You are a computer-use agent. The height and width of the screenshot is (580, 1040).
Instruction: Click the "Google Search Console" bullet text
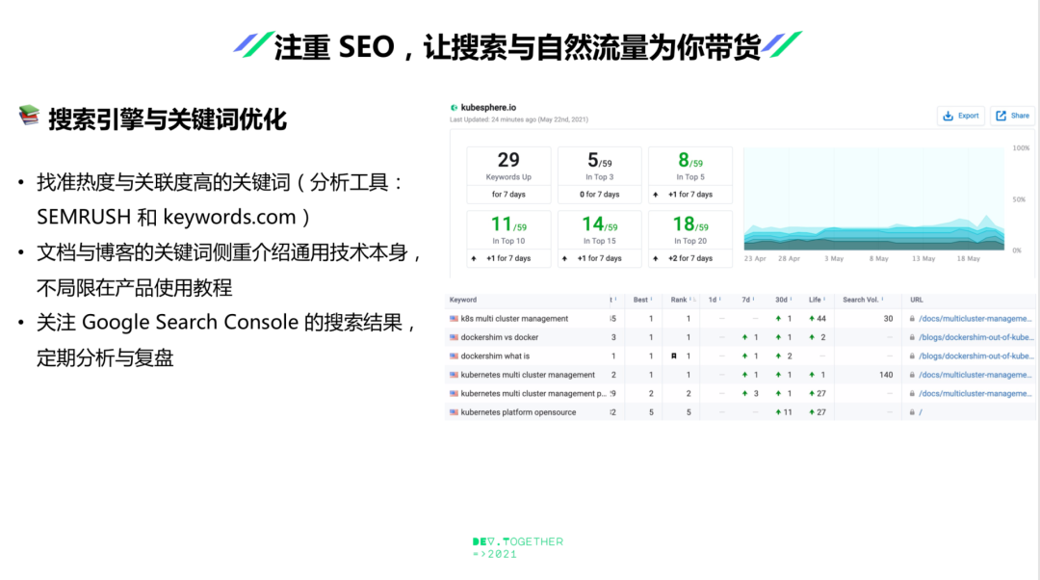tap(190, 323)
